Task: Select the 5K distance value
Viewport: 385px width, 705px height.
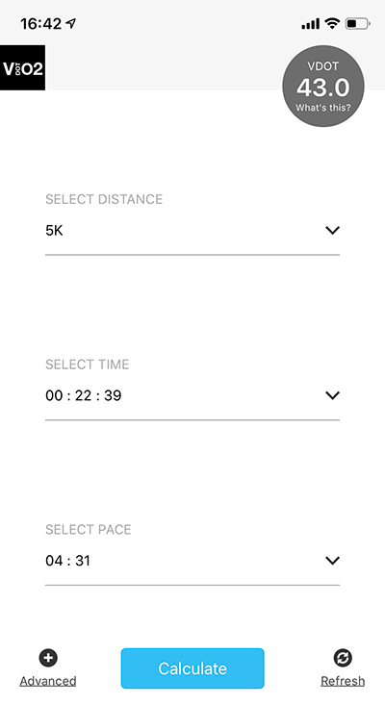Action: coord(54,231)
